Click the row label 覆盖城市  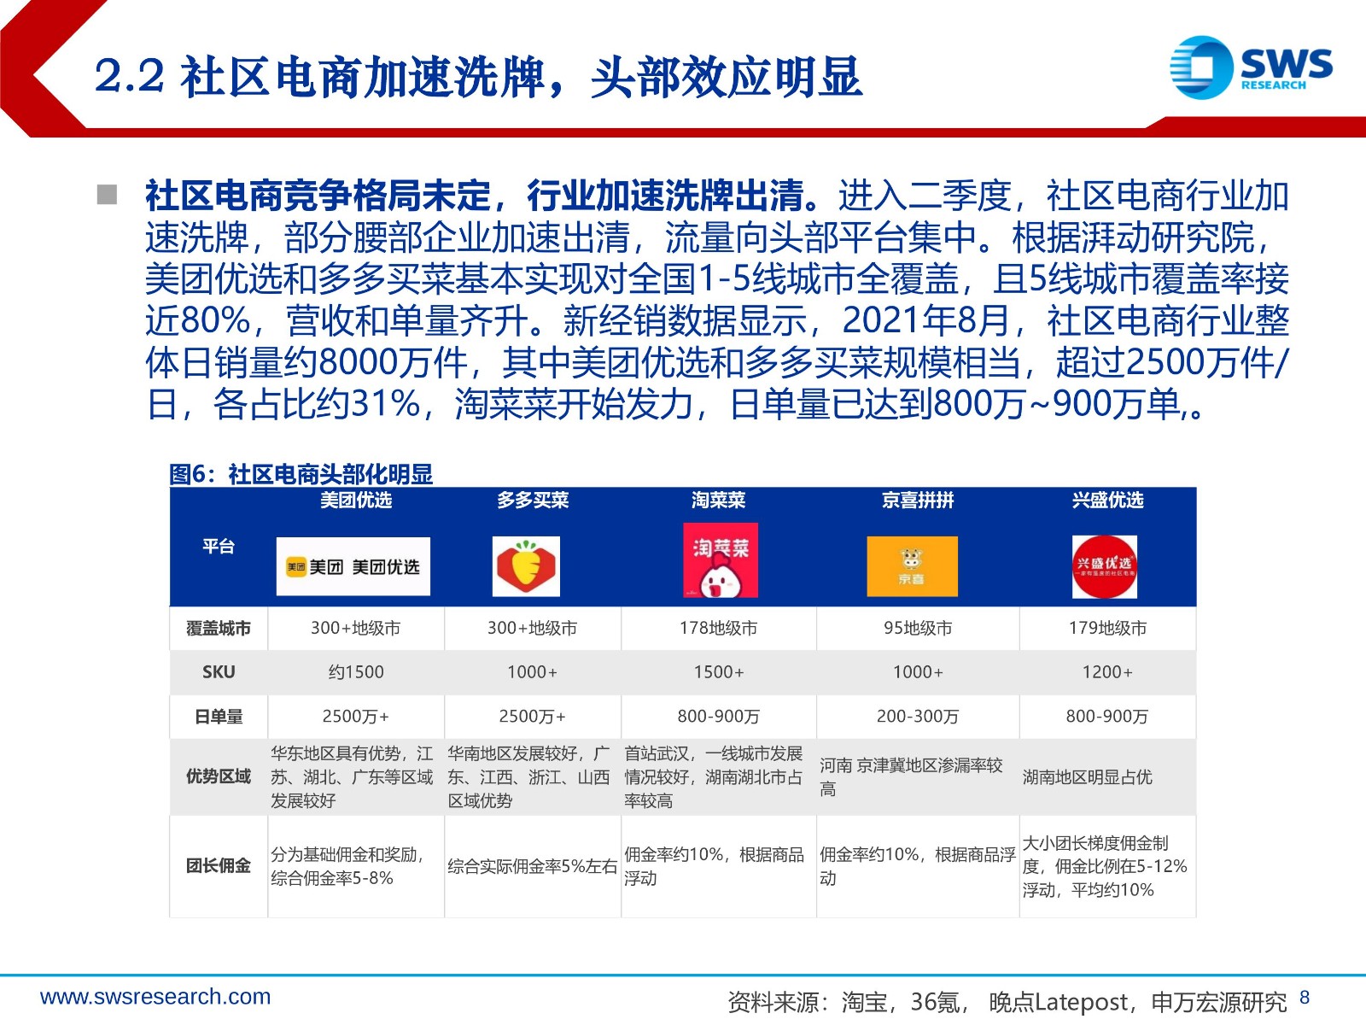(x=219, y=629)
